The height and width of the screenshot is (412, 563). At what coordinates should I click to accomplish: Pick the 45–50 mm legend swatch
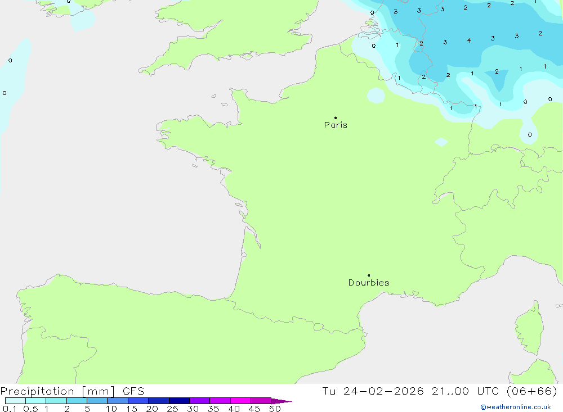pyautogui.click(x=261, y=401)
